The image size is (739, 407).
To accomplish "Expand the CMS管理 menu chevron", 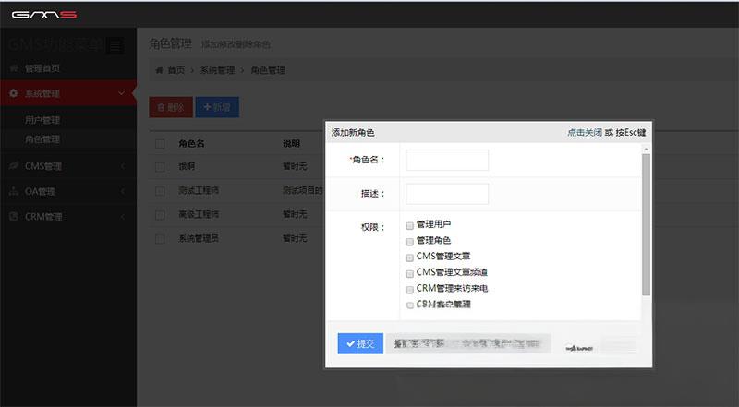I will click(x=123, y=166).
